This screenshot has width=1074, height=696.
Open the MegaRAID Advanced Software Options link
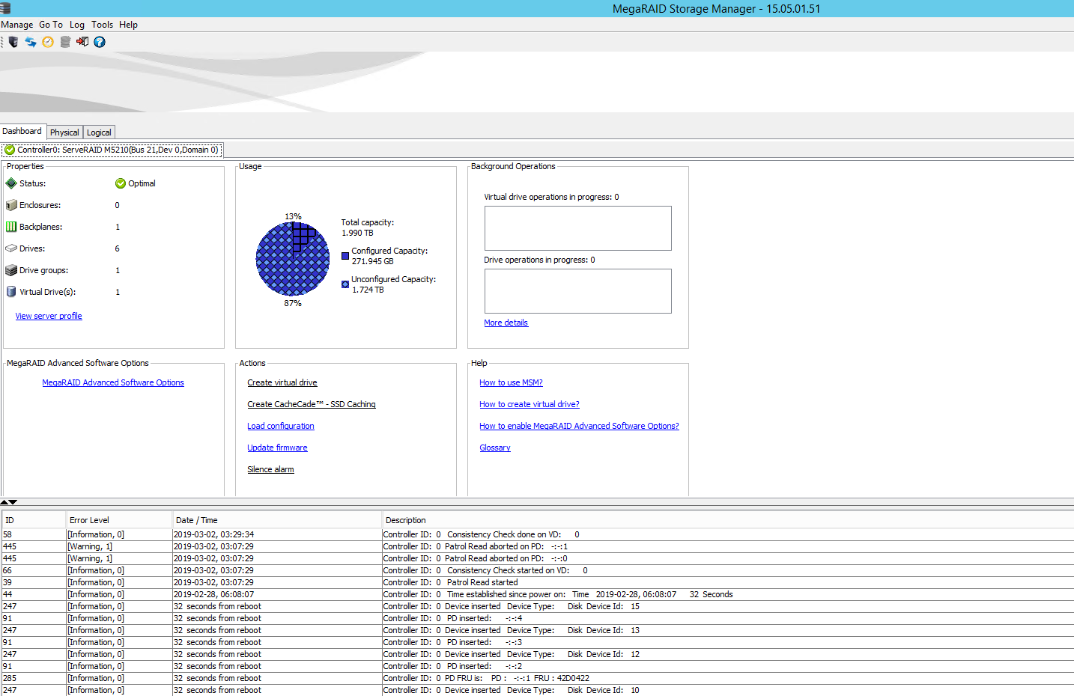[x=113, y=382]
